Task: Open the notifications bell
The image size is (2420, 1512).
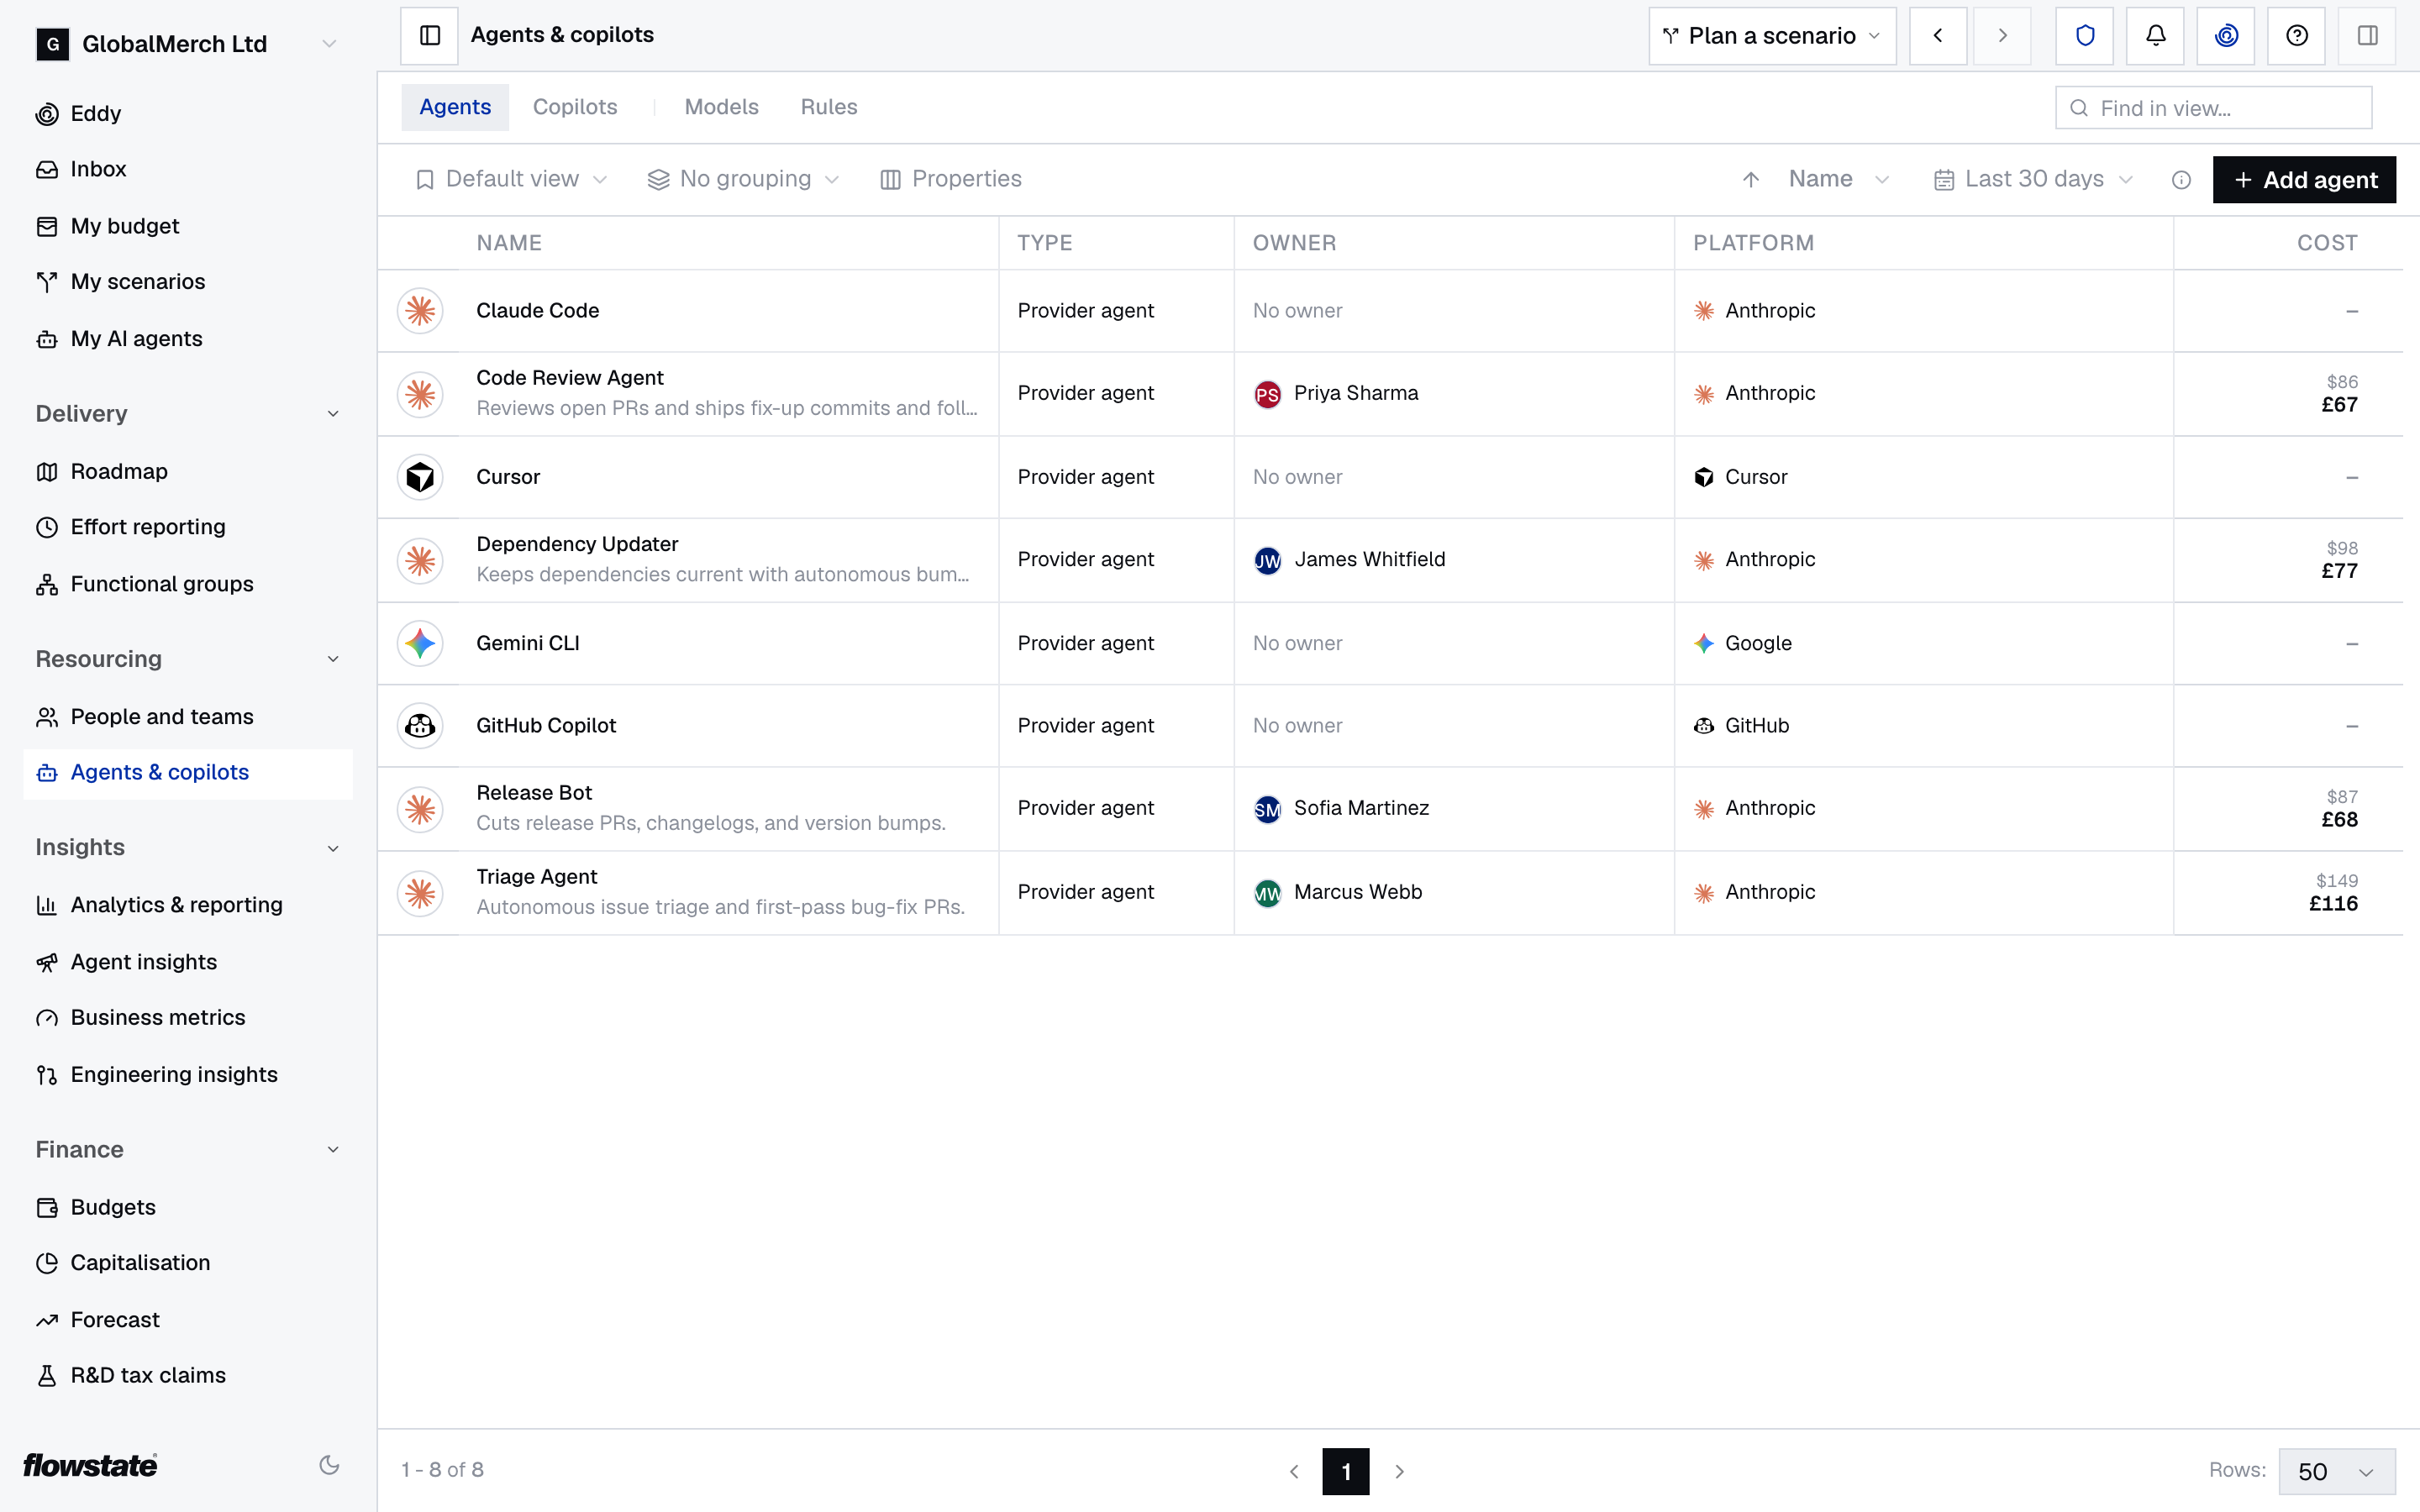Action: pos(2155,36)
